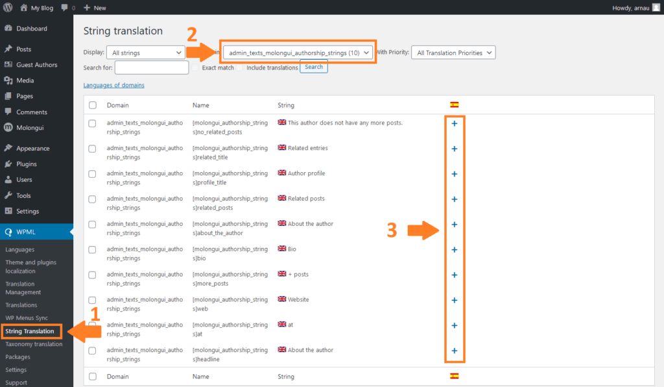Sort by the String column header

point(286,105)
